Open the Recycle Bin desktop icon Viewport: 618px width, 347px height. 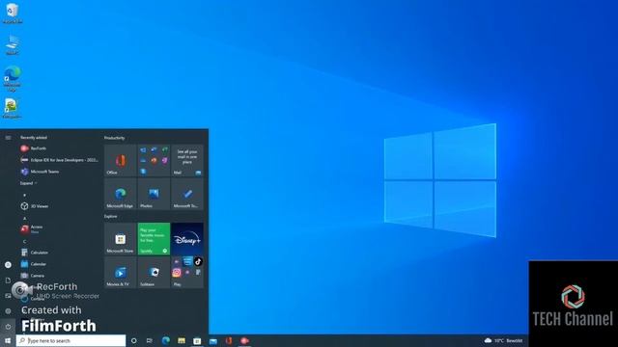tap(13, 13)
